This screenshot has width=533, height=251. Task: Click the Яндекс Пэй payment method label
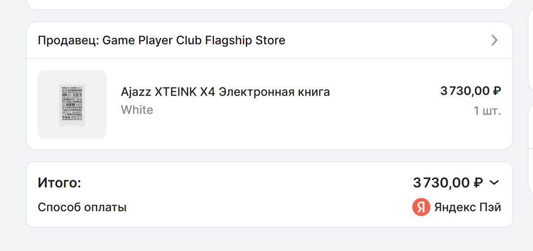[467, 207]
